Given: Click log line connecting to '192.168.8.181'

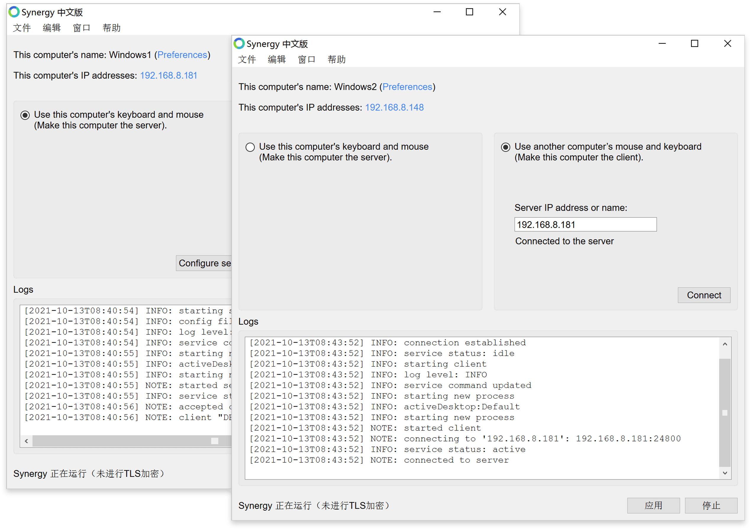Looking at the screenshot, I should 465,439.
